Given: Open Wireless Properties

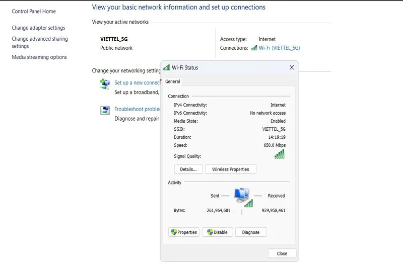Looking at the screenshot, I should point(230,169).
